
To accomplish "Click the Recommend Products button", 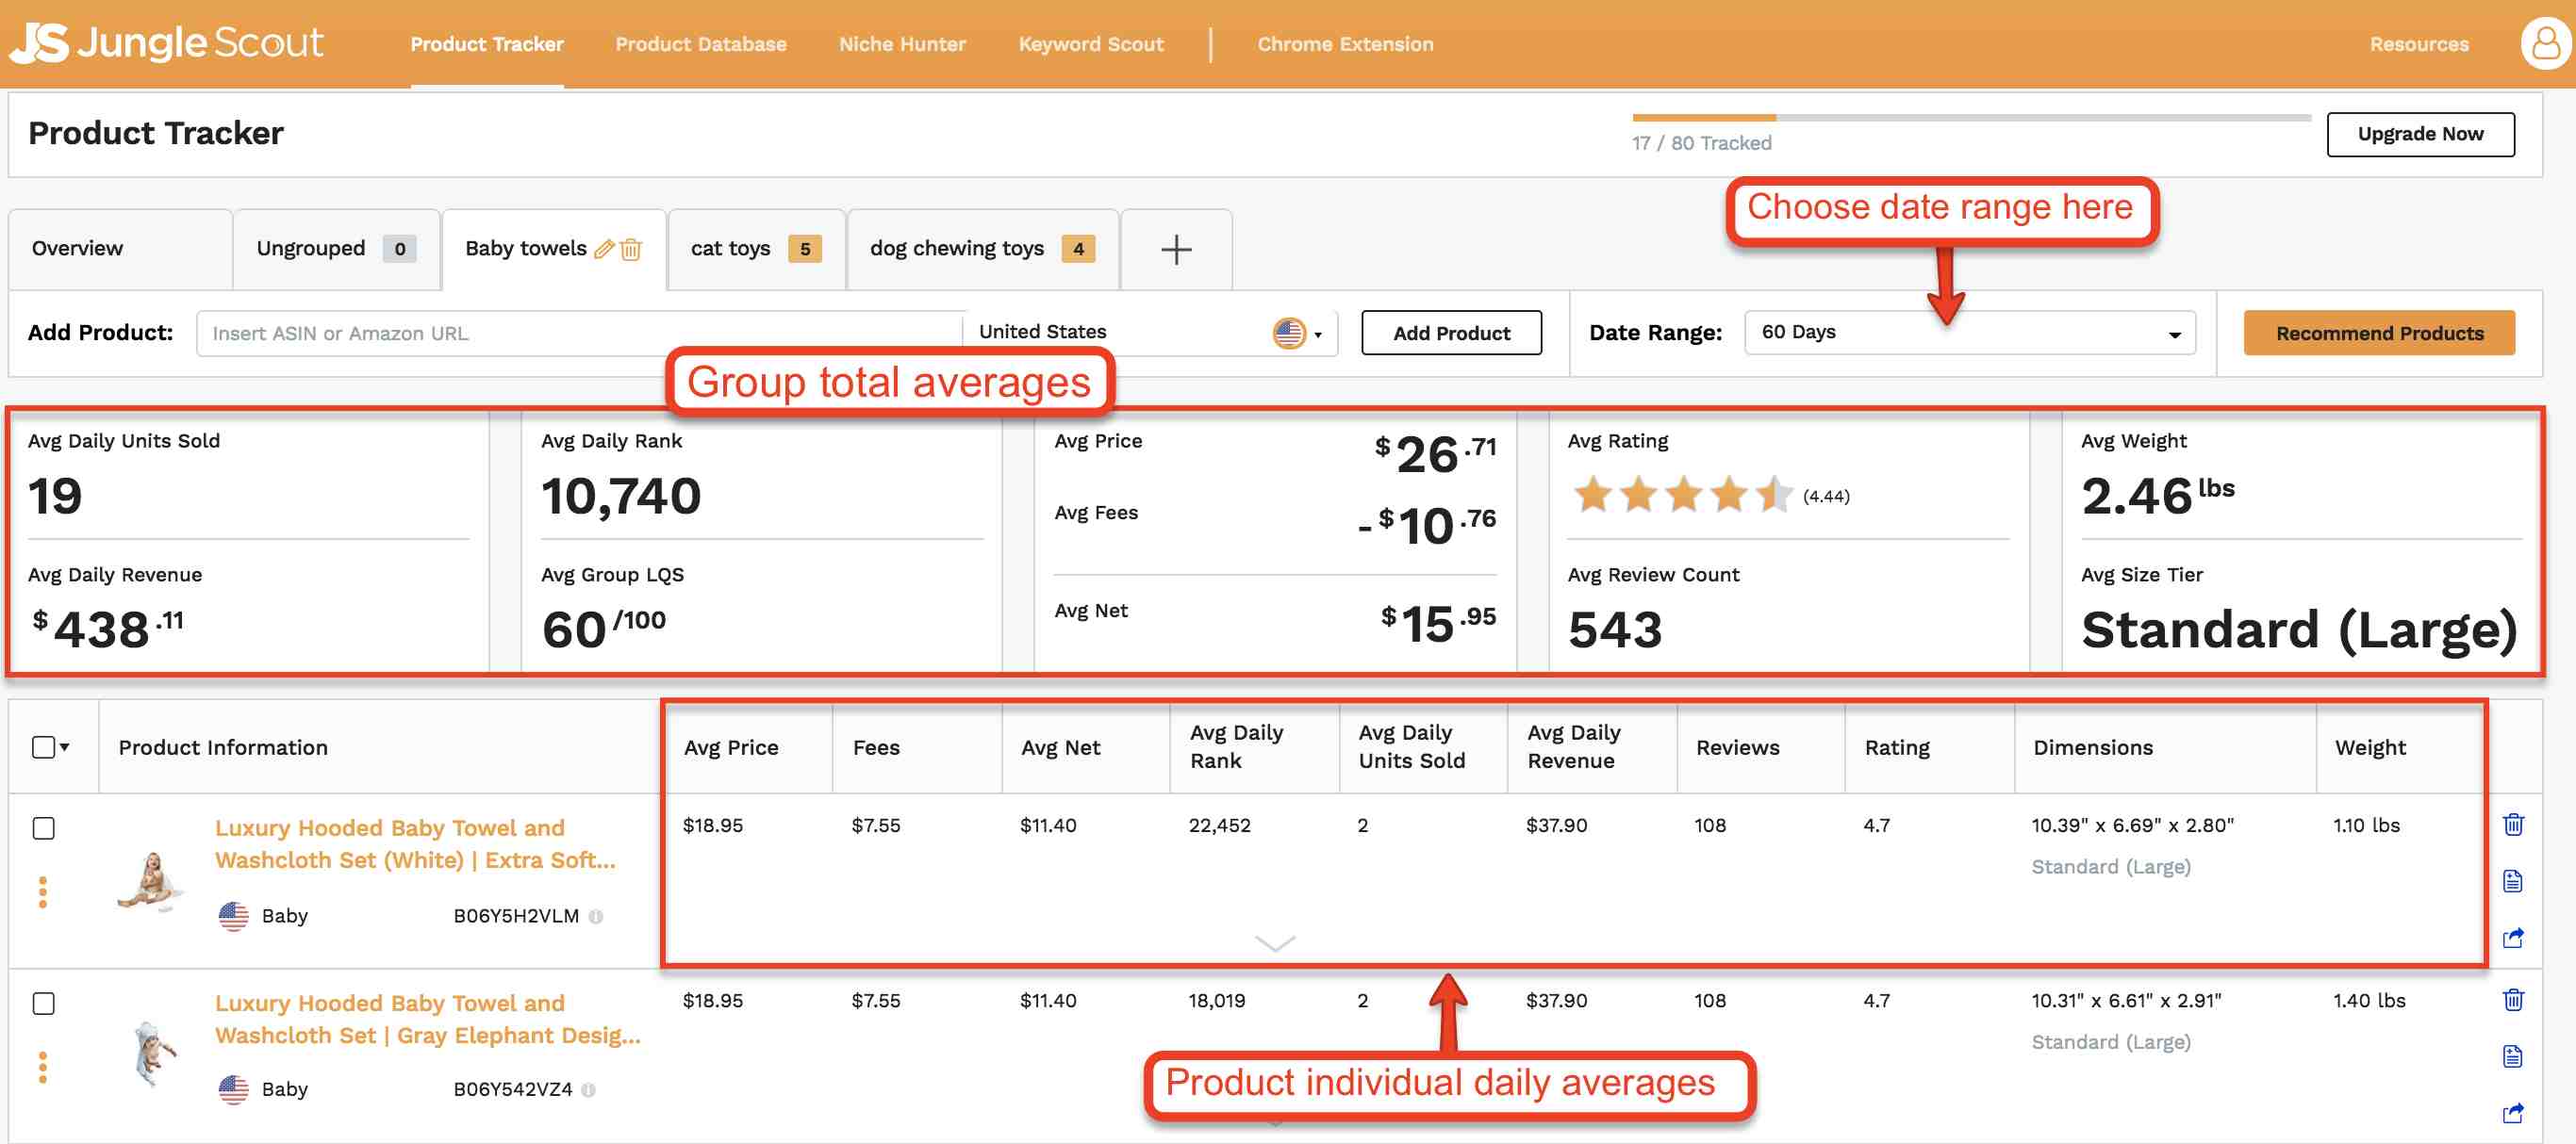I will pos(2379,333).
